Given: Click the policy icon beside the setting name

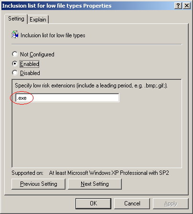Looking at the screenshot, I should (15, 35).
